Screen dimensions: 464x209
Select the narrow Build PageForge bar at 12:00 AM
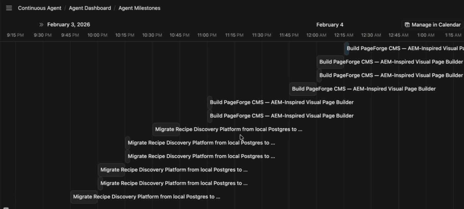pos(319,75)
